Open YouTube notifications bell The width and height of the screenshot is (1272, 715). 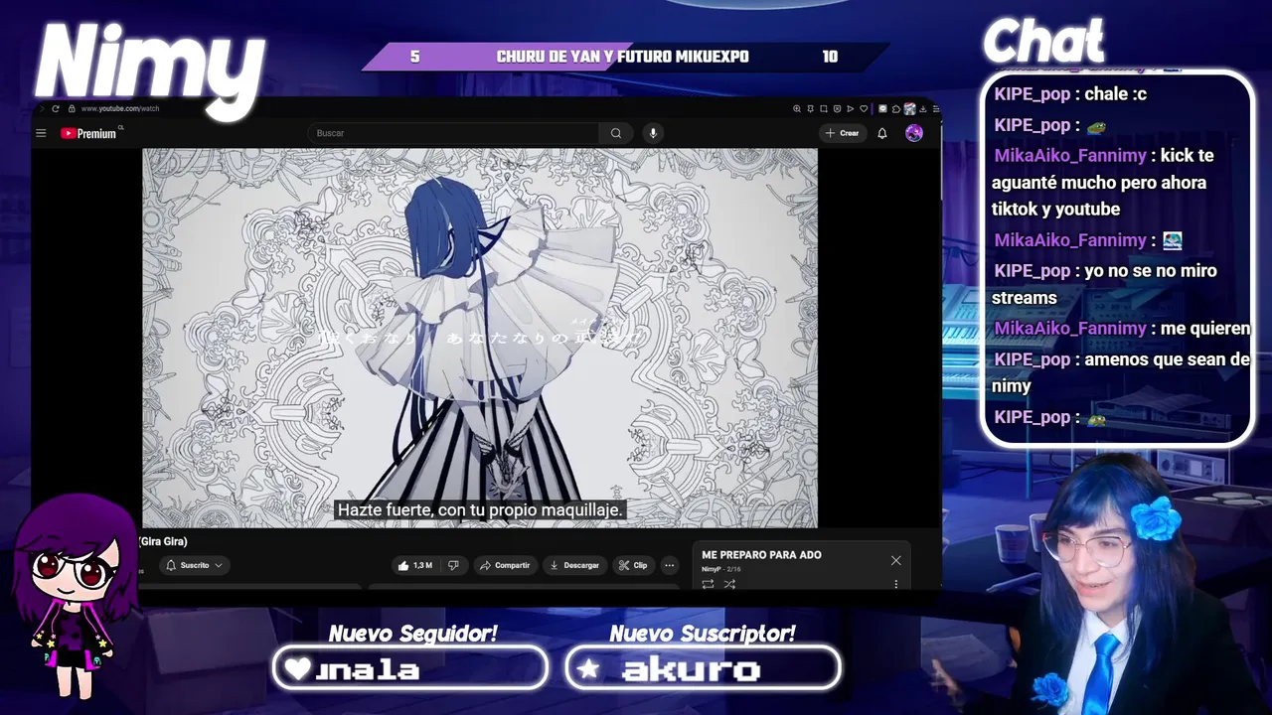(881, 133)
